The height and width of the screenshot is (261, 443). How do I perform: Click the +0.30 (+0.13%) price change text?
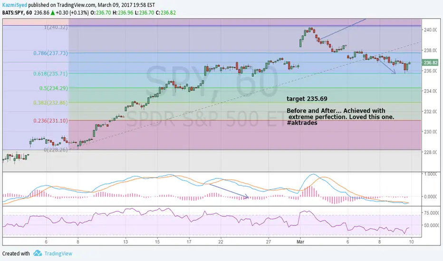pos(72,13)
